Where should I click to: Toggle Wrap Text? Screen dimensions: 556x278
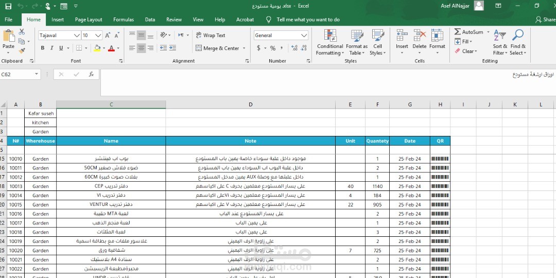pos(210,35)
